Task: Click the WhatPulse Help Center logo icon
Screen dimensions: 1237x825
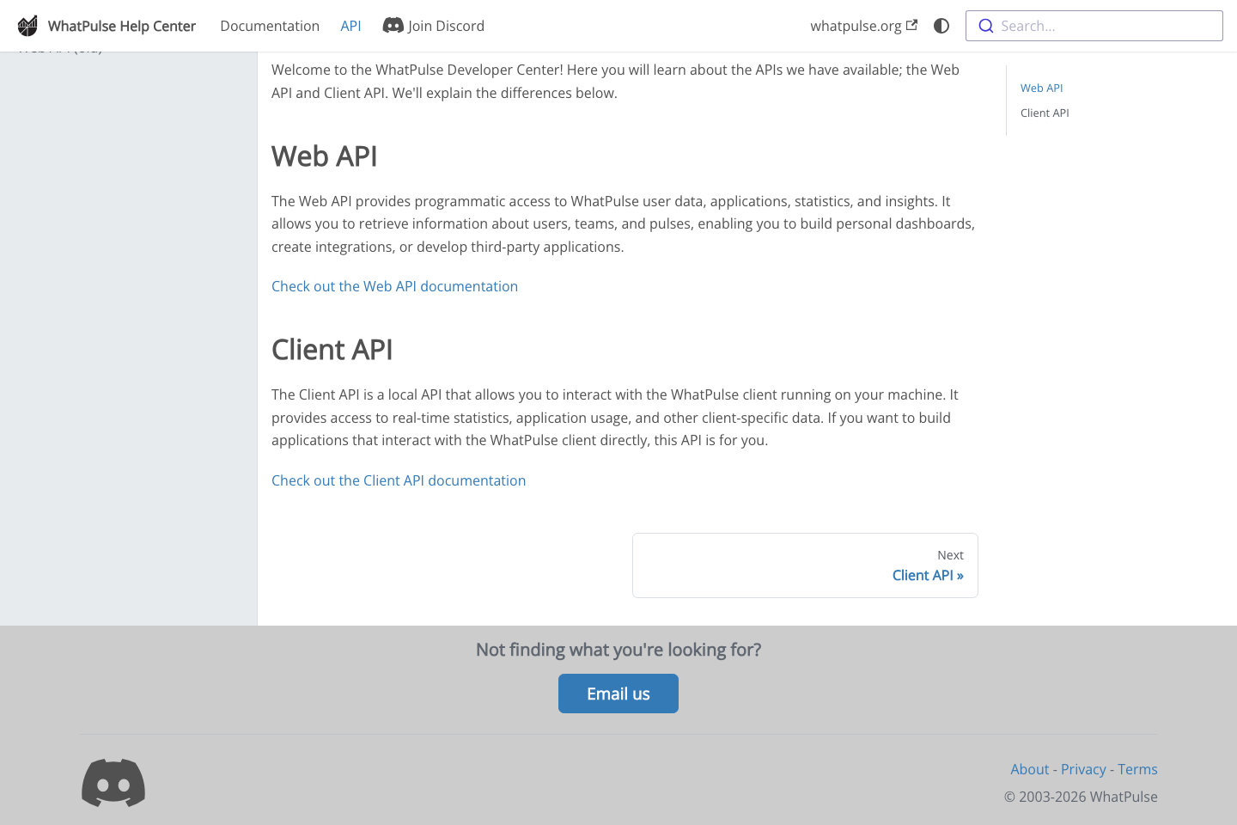Action: [27, 26]
